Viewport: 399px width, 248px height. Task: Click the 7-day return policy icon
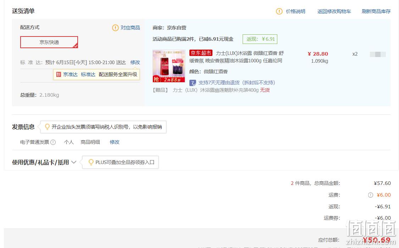pyautogui.click(x=193, y=83)
